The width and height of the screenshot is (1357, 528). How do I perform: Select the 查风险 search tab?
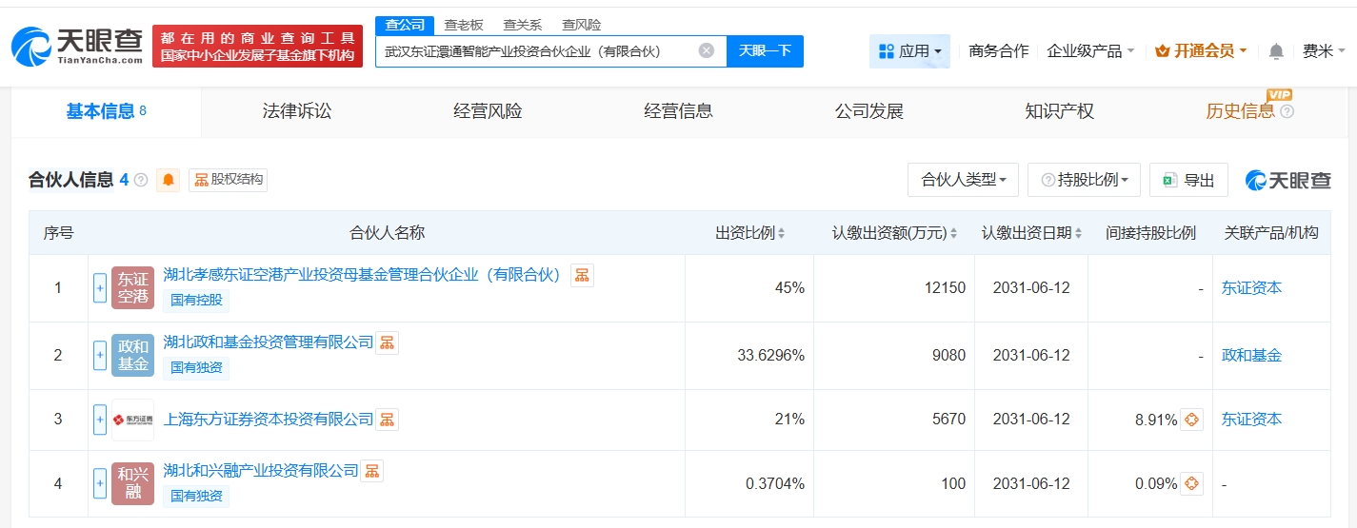[581, 25]
